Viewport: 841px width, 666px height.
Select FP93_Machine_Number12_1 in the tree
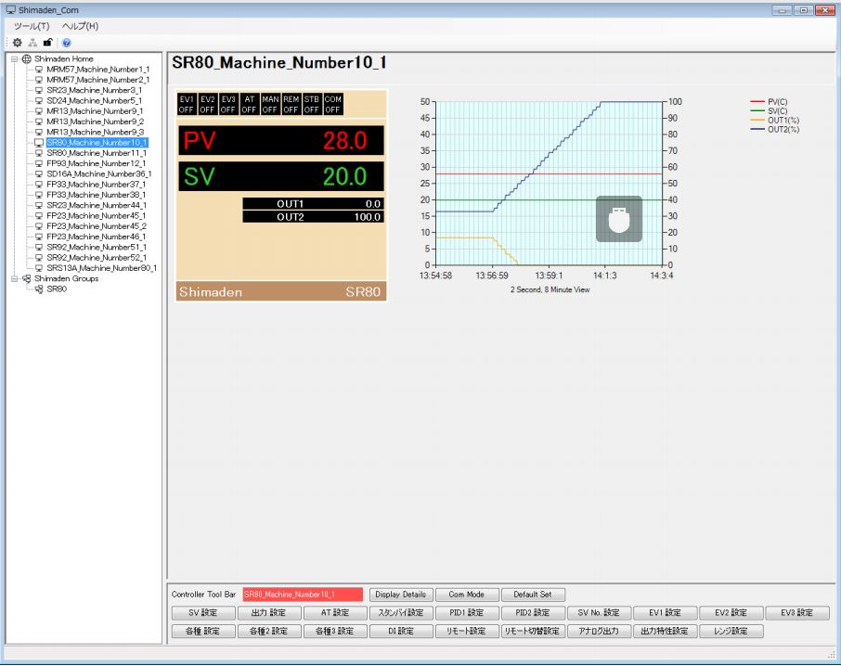(x=96, y=163)
